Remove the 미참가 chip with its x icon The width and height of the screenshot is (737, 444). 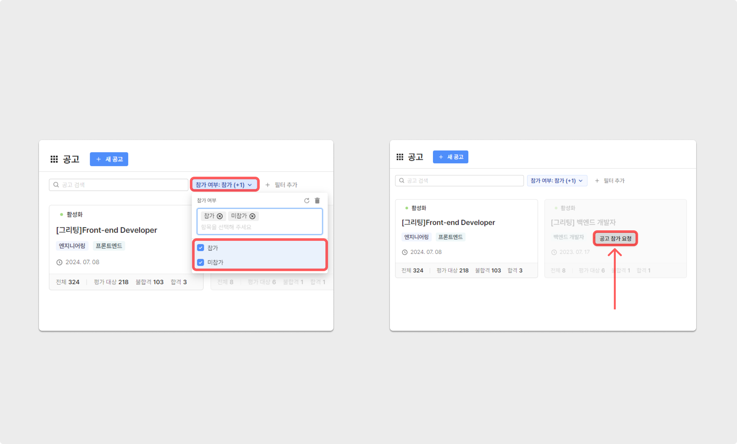252,216
